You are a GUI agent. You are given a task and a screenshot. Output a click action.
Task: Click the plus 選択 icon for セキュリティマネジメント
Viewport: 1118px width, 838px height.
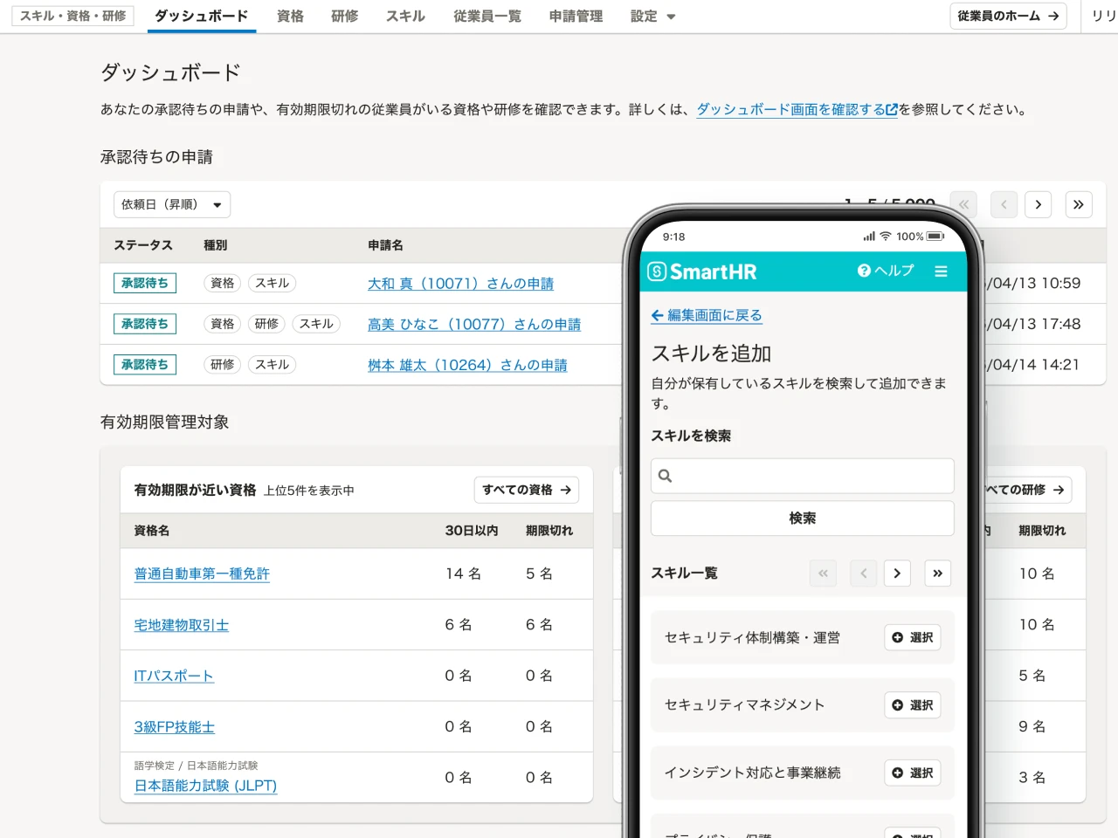pos(899,705)
